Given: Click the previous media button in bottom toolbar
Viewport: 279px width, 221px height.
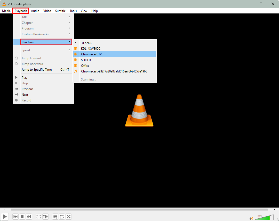Looking at the screenshot, I should click(15, 217).
